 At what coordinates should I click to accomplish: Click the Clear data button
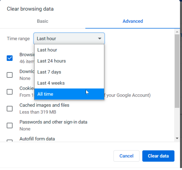(158, 156)
